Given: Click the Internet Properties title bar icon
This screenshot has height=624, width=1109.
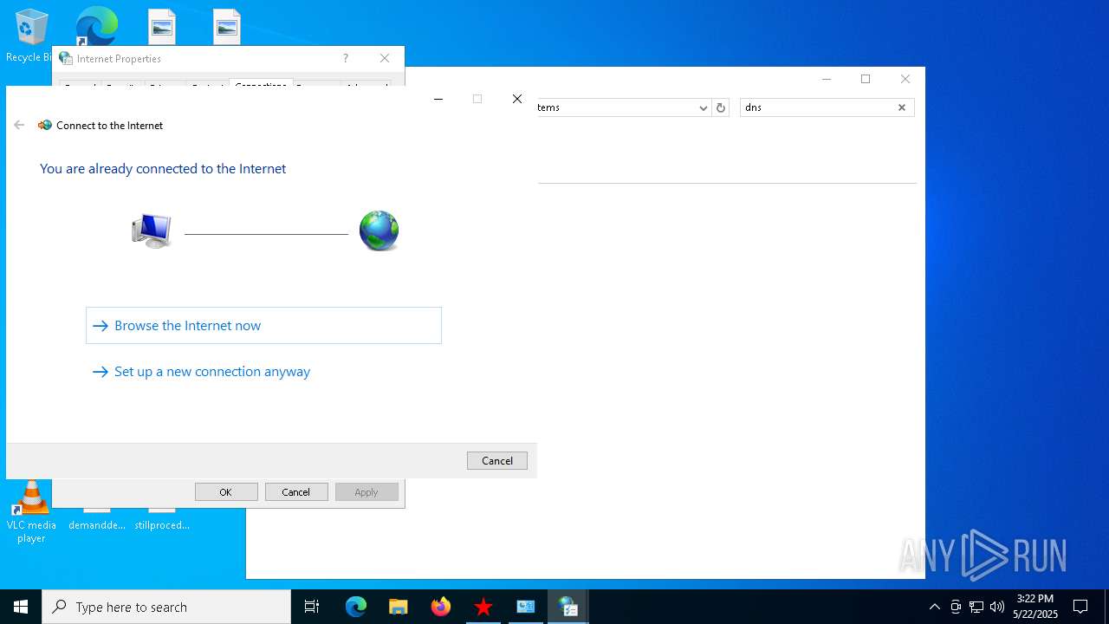Looking at the screenshot, I should point(66,58).
